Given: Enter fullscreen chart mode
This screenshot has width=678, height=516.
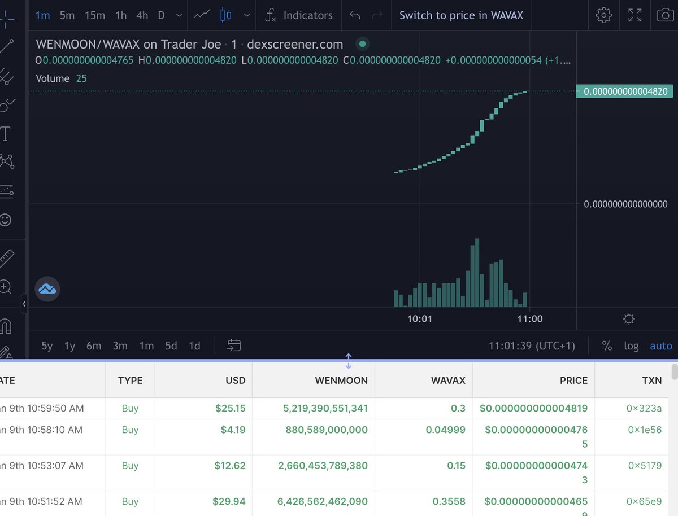Looking at the screenshot, I should (635, 15).
